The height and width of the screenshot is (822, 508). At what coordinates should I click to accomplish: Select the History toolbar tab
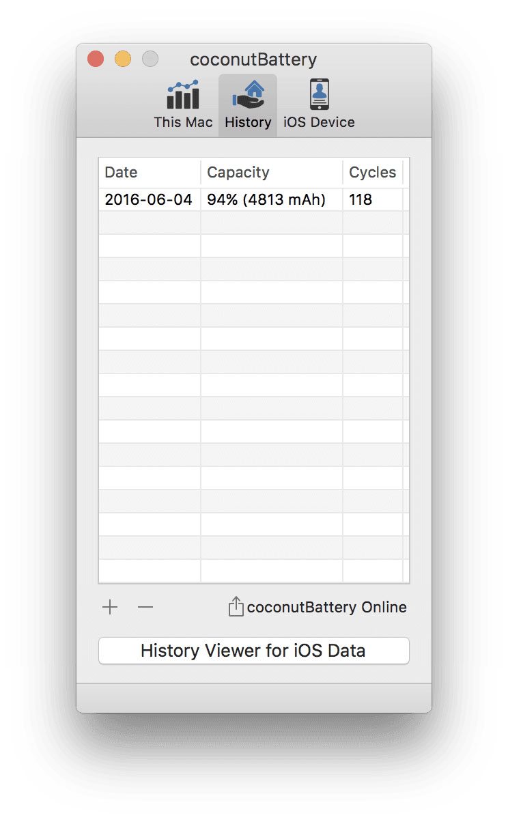pyautogui.click(x=248, y=105)
